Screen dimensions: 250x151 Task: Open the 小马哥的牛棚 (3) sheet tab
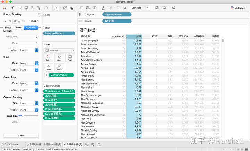73,144
